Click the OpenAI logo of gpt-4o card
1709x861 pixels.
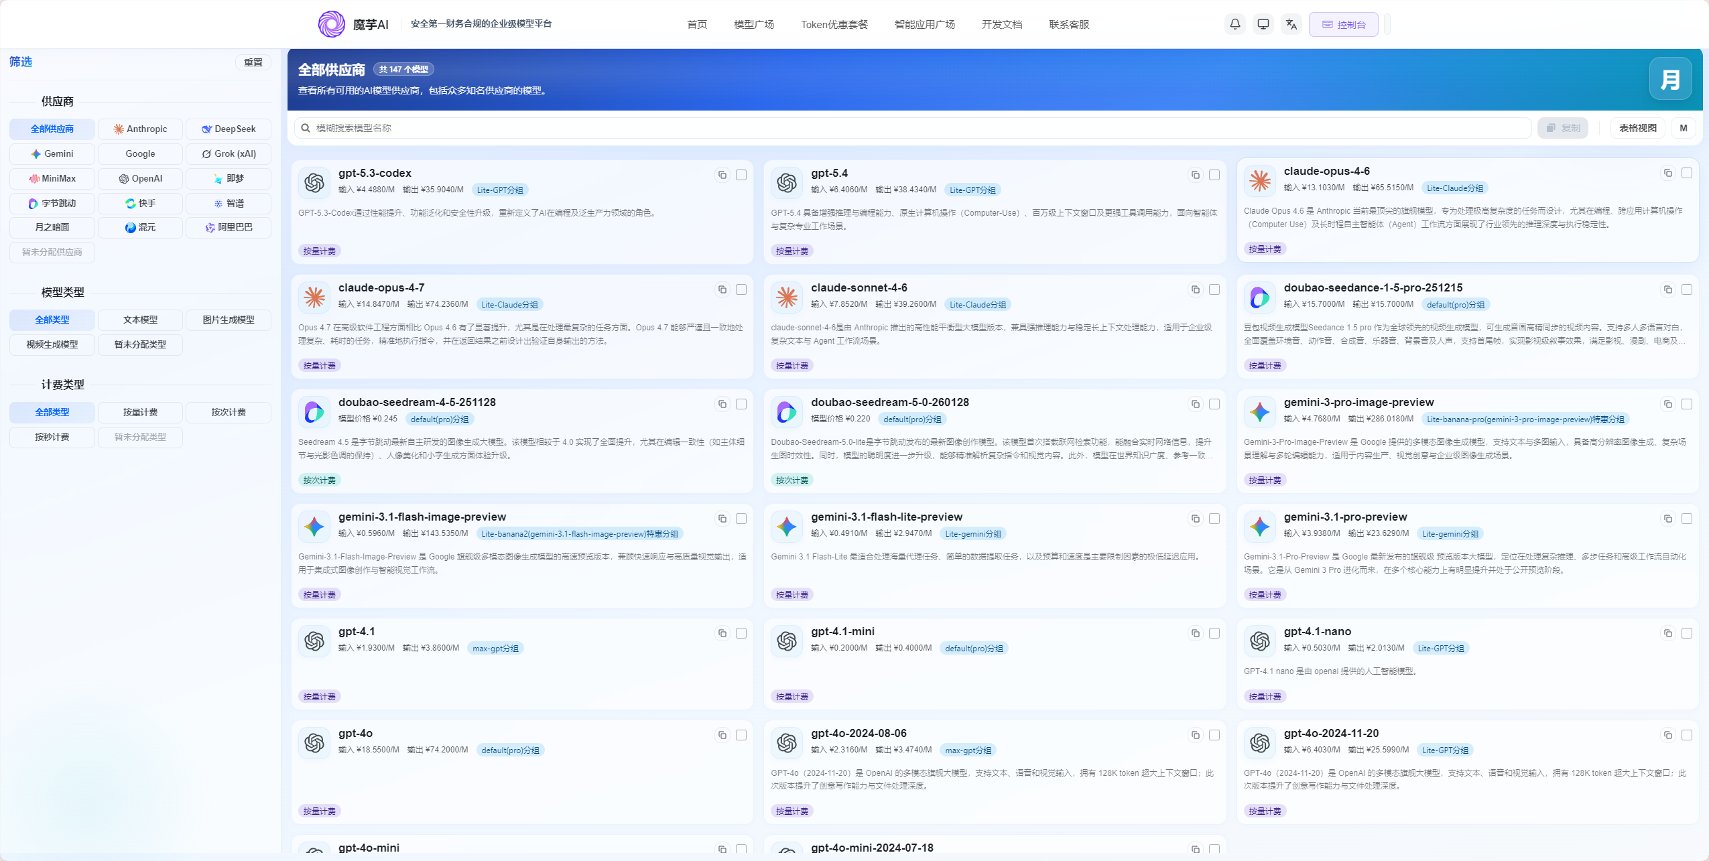point(314,742)
